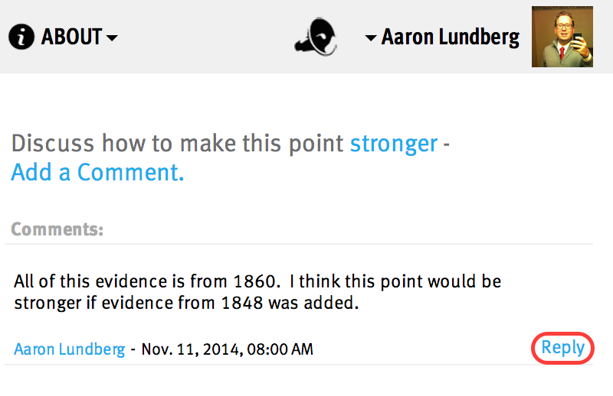Open the megaphone announcements icon
613x396 pixels.
click(316, 37)
